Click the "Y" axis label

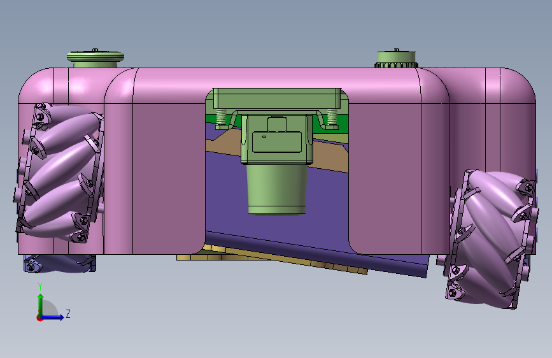point(40,287)
